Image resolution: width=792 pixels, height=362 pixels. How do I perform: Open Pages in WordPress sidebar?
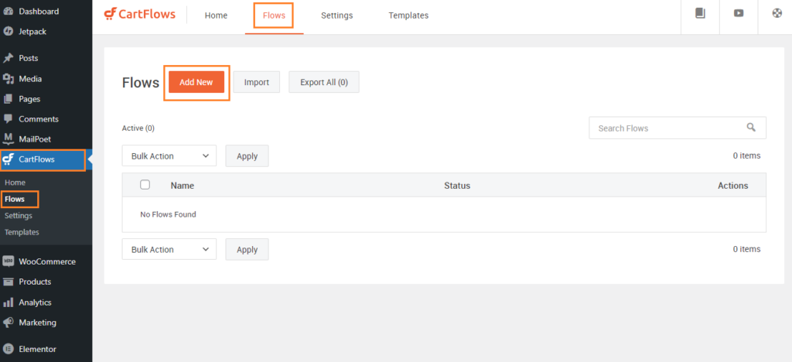(x=29, y=99)
